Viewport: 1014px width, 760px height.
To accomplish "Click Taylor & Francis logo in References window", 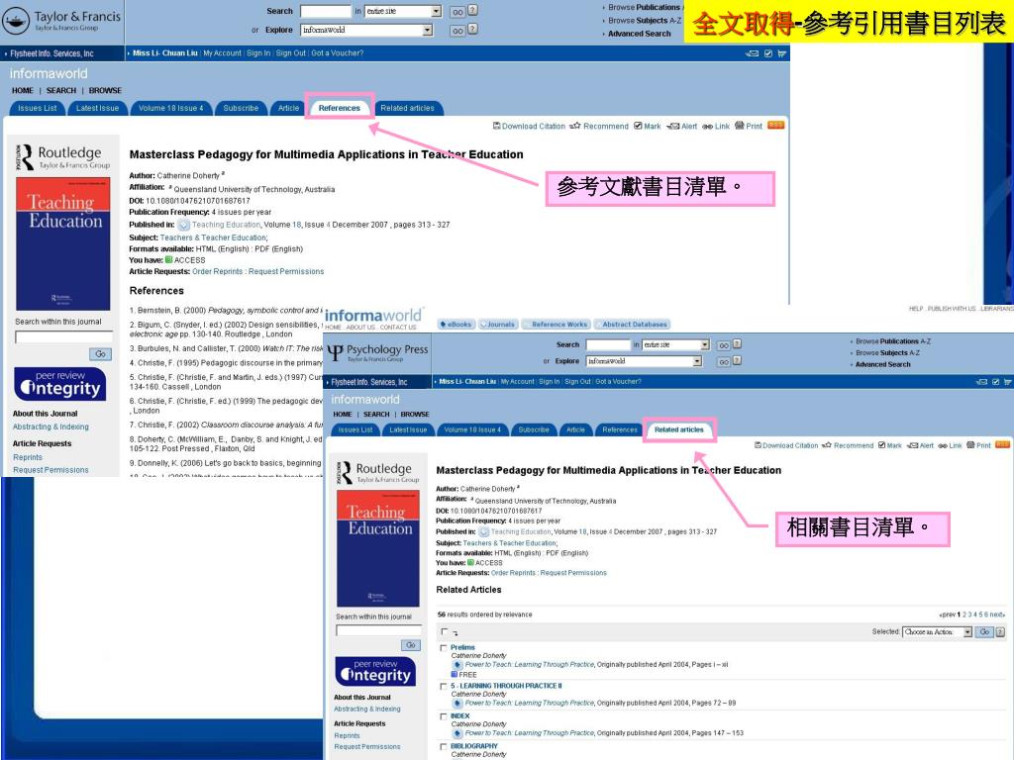I will coord(61,21).
